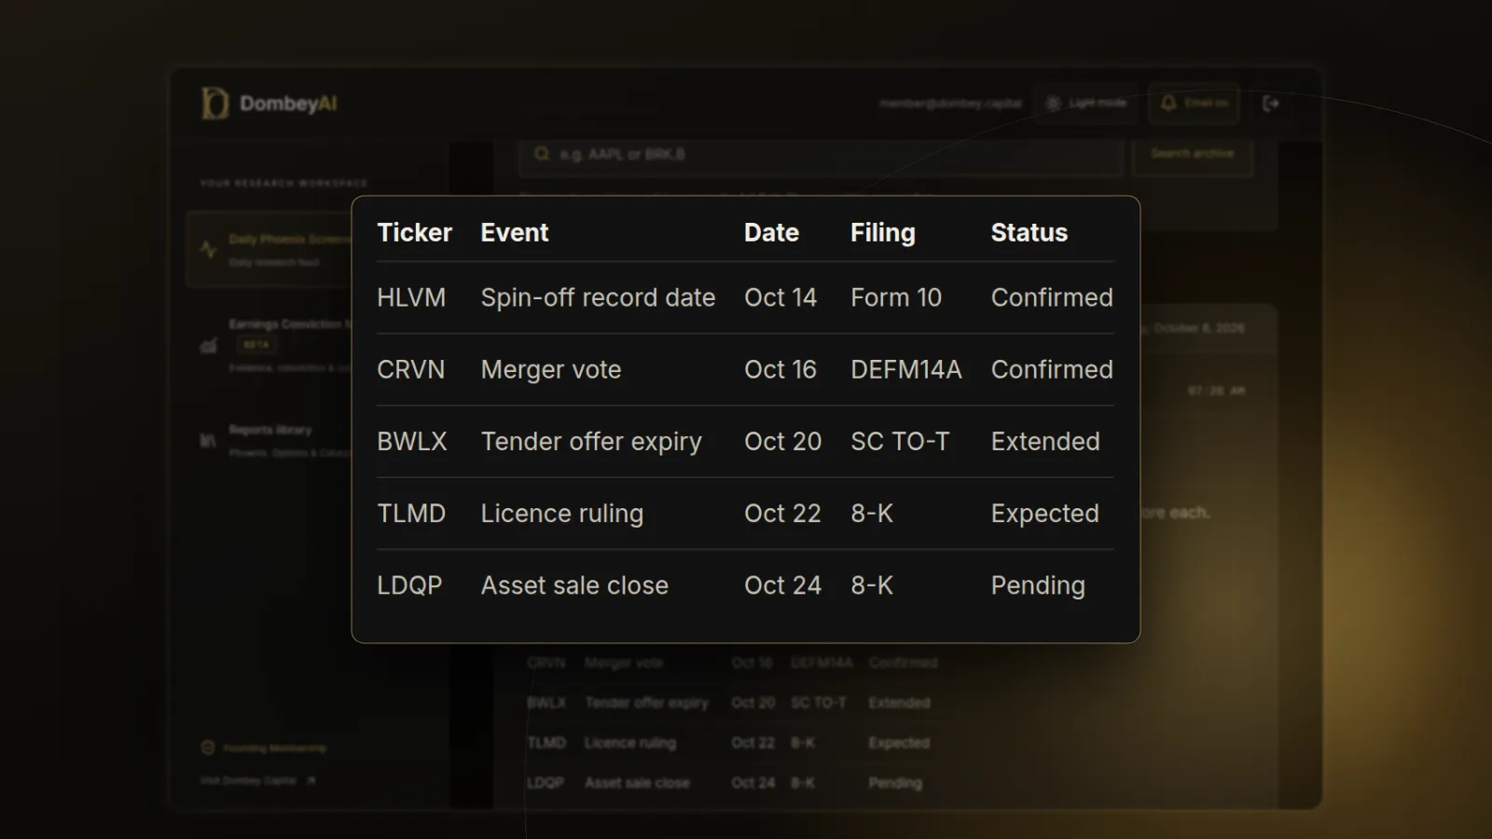Click the Ticker column header
The width and height of the screenshot is (1492, 839).
tap(414, 233)
